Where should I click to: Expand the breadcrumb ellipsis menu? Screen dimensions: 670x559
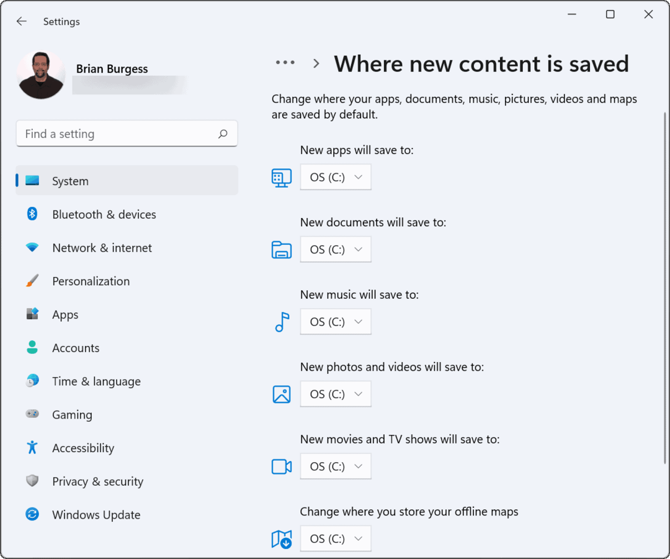[x=285, y=63]
